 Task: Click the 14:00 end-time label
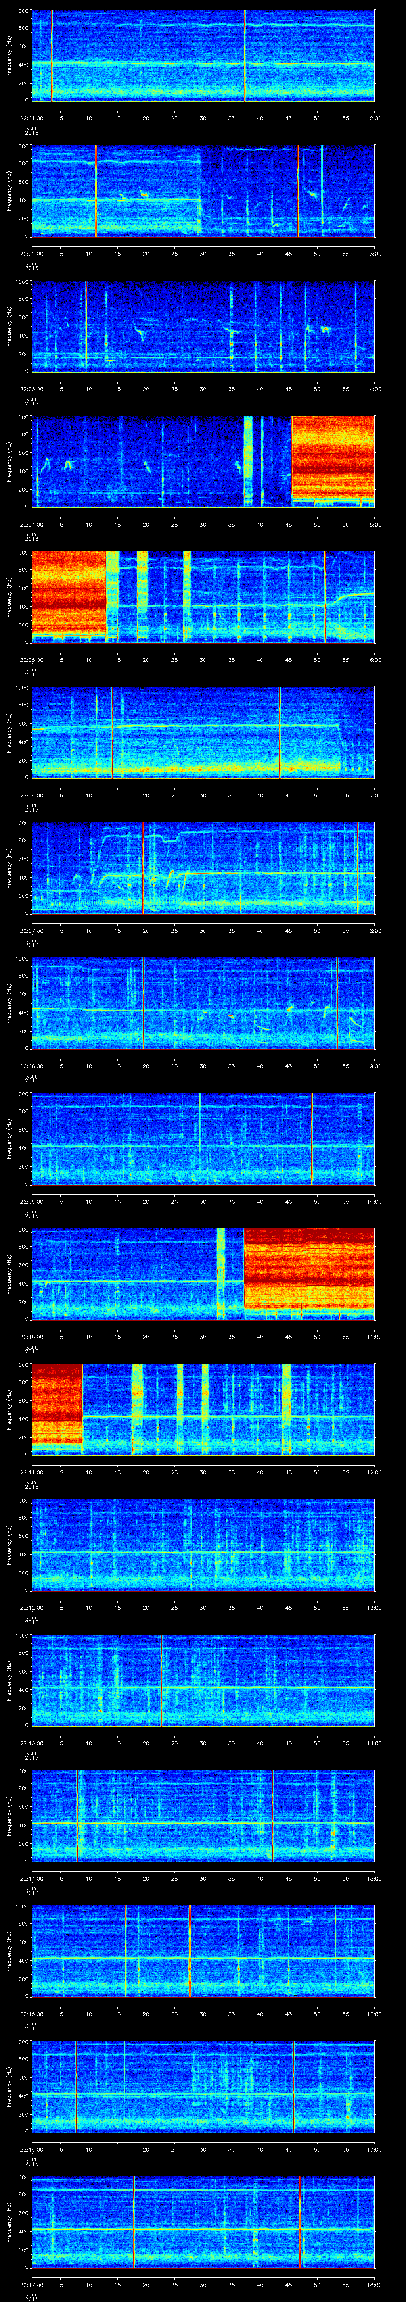(x=374, y=1743)
